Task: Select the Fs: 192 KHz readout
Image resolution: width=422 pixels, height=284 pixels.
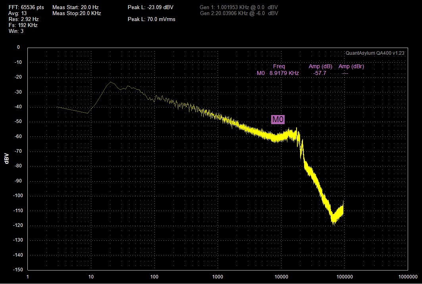Action: tap(23, 25)
